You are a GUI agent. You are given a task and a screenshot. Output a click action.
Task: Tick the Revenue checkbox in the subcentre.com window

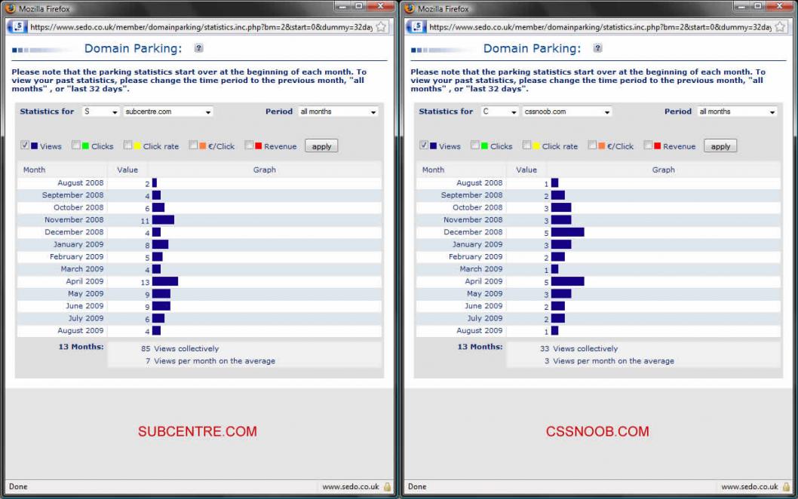click(x=248, y=145)
